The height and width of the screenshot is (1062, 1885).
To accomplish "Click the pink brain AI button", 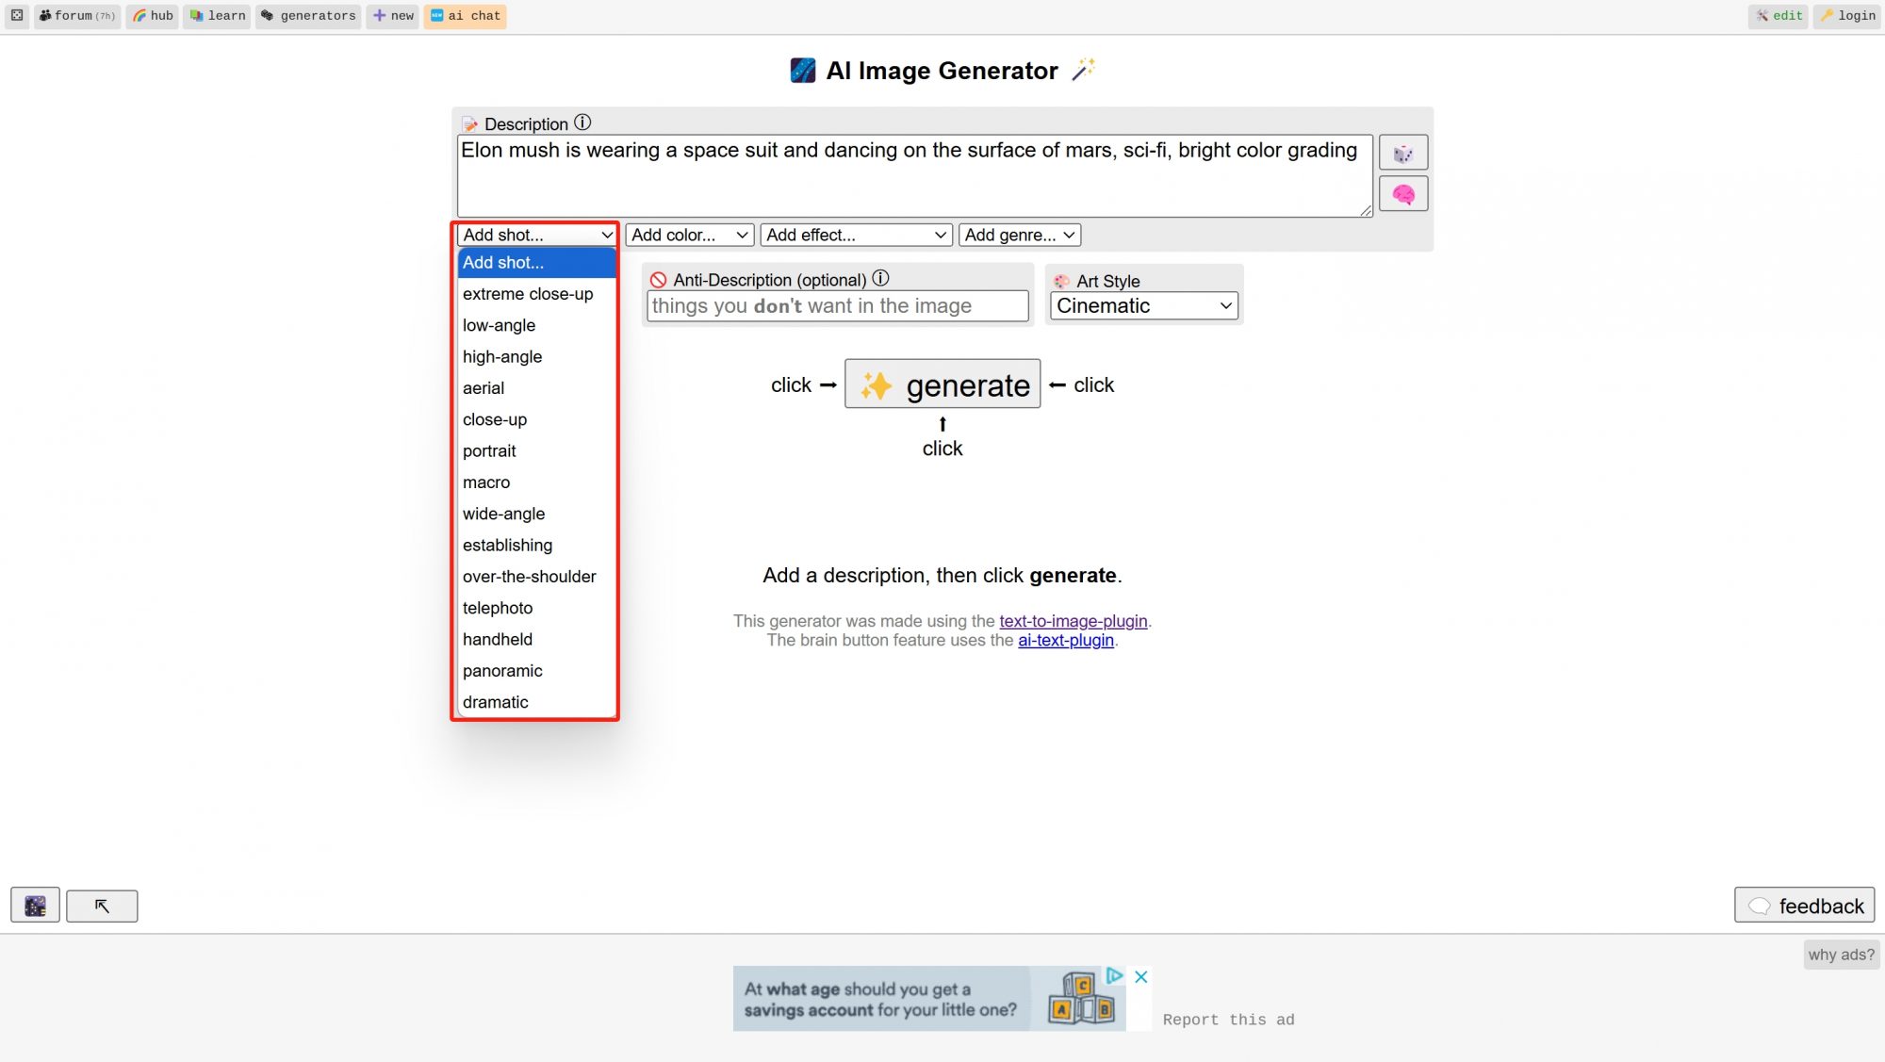I will point(1402,194).
